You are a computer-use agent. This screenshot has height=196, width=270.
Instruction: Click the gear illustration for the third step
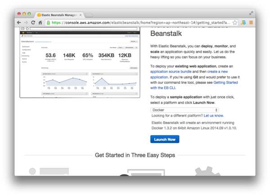click(207, 171)
